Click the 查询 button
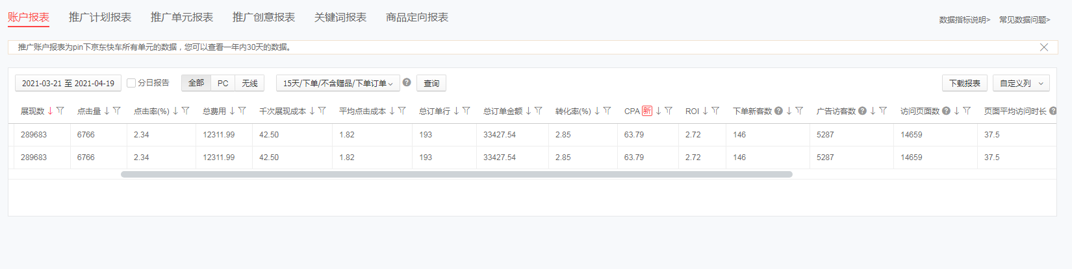The height and width of the screenshot is (269, 1072). coord(431,83)
